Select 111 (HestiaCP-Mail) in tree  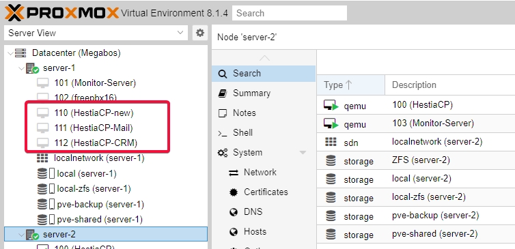(x=94, y=128)
